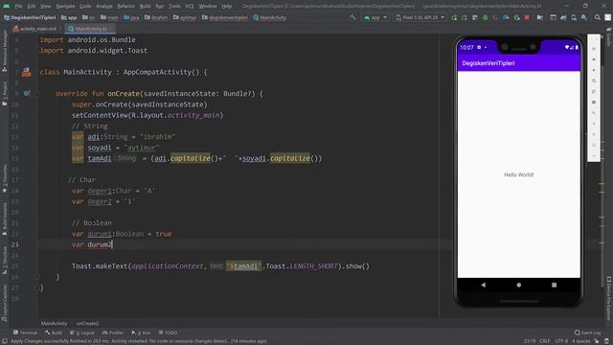Click the Attach Debugger to process icon
Image resolution: width=613 pixels, height=345 pixels.
(x=516, y=17)
